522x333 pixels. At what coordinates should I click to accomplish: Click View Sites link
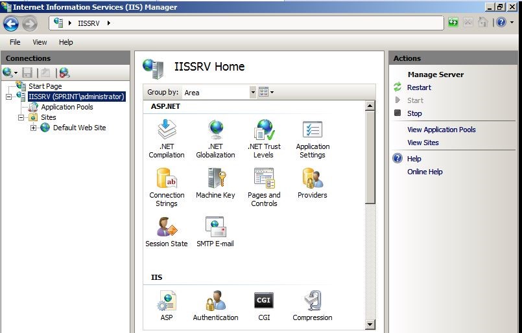423,143
